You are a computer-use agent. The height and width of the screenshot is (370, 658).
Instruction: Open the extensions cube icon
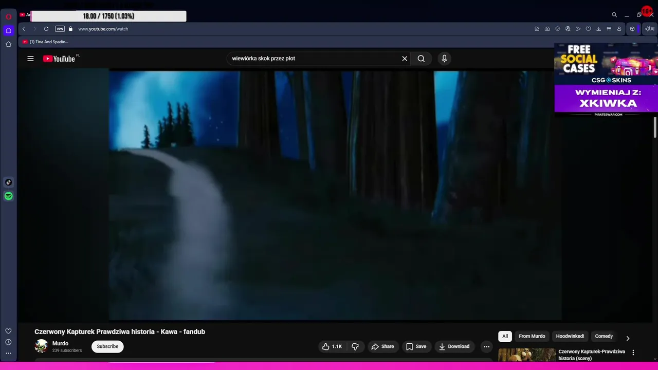coord(632,29)
